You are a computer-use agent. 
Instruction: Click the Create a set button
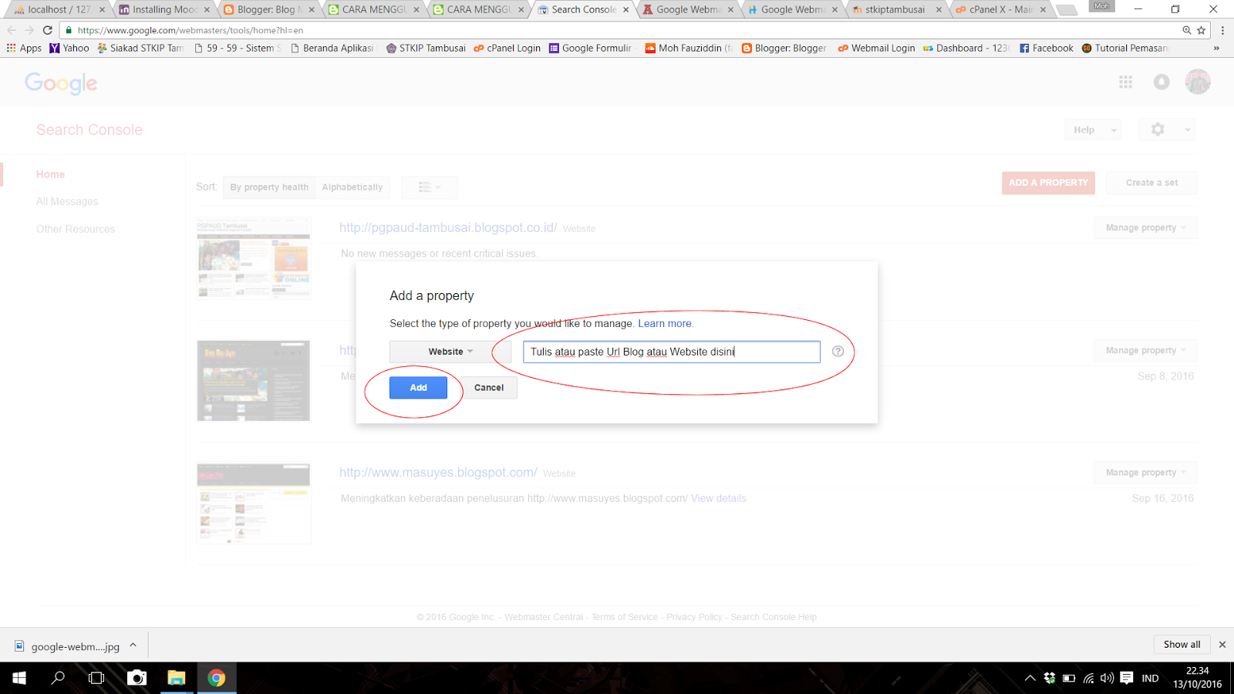(x=1151, y=183)
